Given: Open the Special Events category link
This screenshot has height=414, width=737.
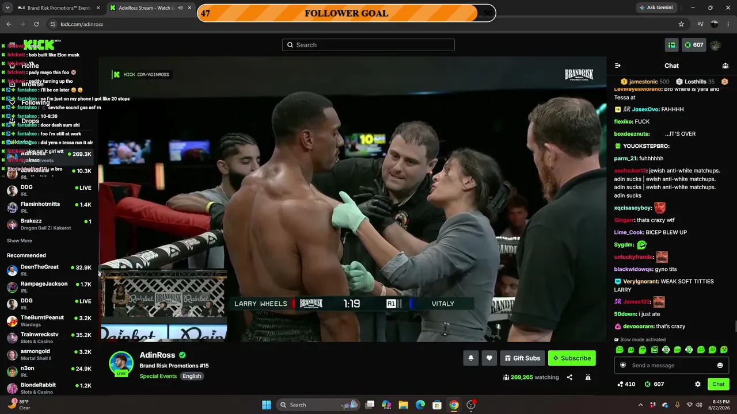Looking at the screenshot, I should tap(158, 376).
